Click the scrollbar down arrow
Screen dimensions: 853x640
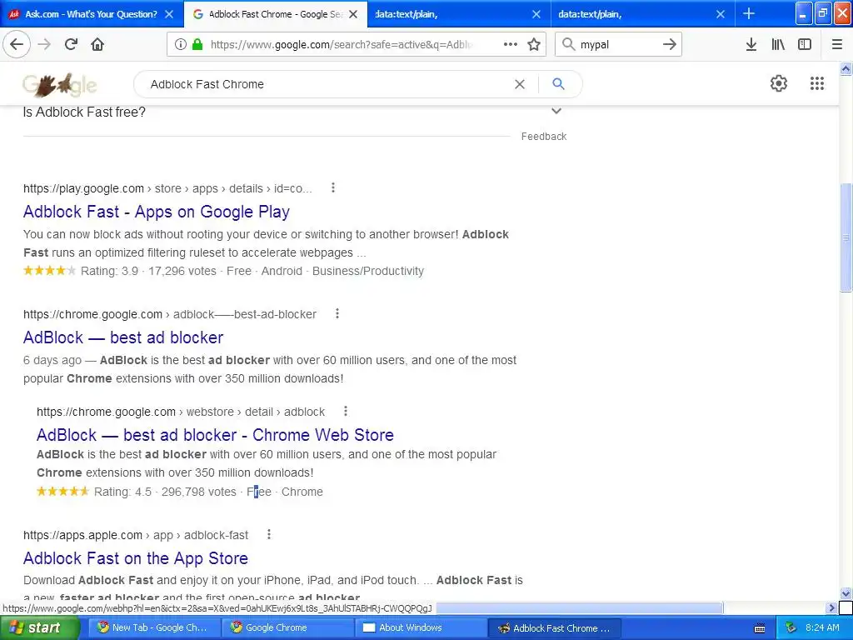point(846,593)
